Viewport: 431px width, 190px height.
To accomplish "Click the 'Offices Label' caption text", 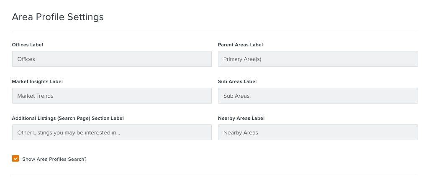I will coord(28,45).
